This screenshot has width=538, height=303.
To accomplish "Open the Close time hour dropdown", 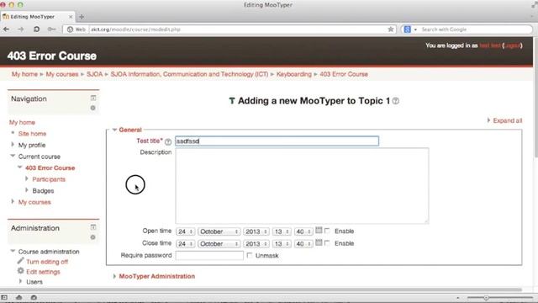I will (x=282, y=244).
